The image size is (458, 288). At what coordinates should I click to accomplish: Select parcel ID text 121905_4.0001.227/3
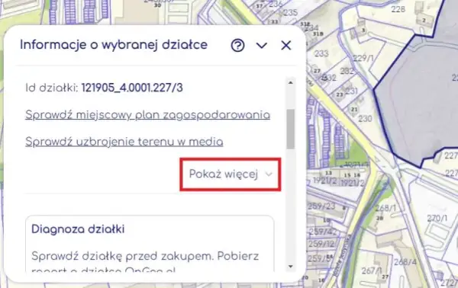point(132,88)
